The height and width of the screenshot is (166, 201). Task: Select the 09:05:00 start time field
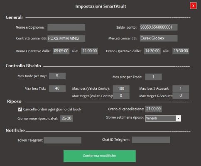click(61, 51)
